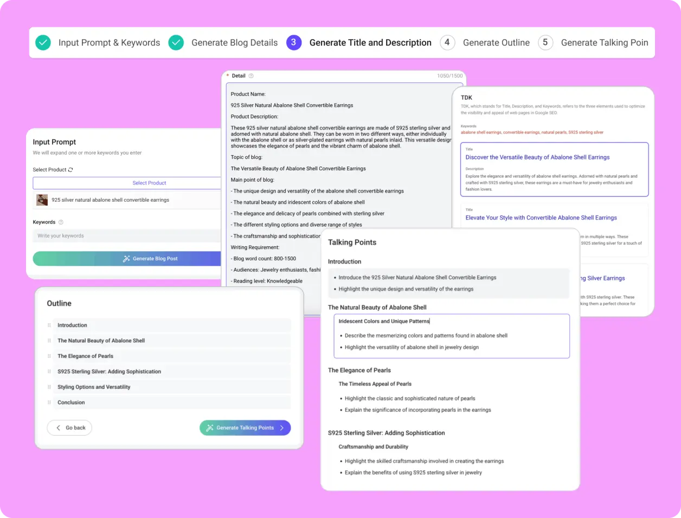Image resolution: width=681 pixels, height=518 pixels.
Task: Click step 3 circle icon
Action: click(293, 43)
